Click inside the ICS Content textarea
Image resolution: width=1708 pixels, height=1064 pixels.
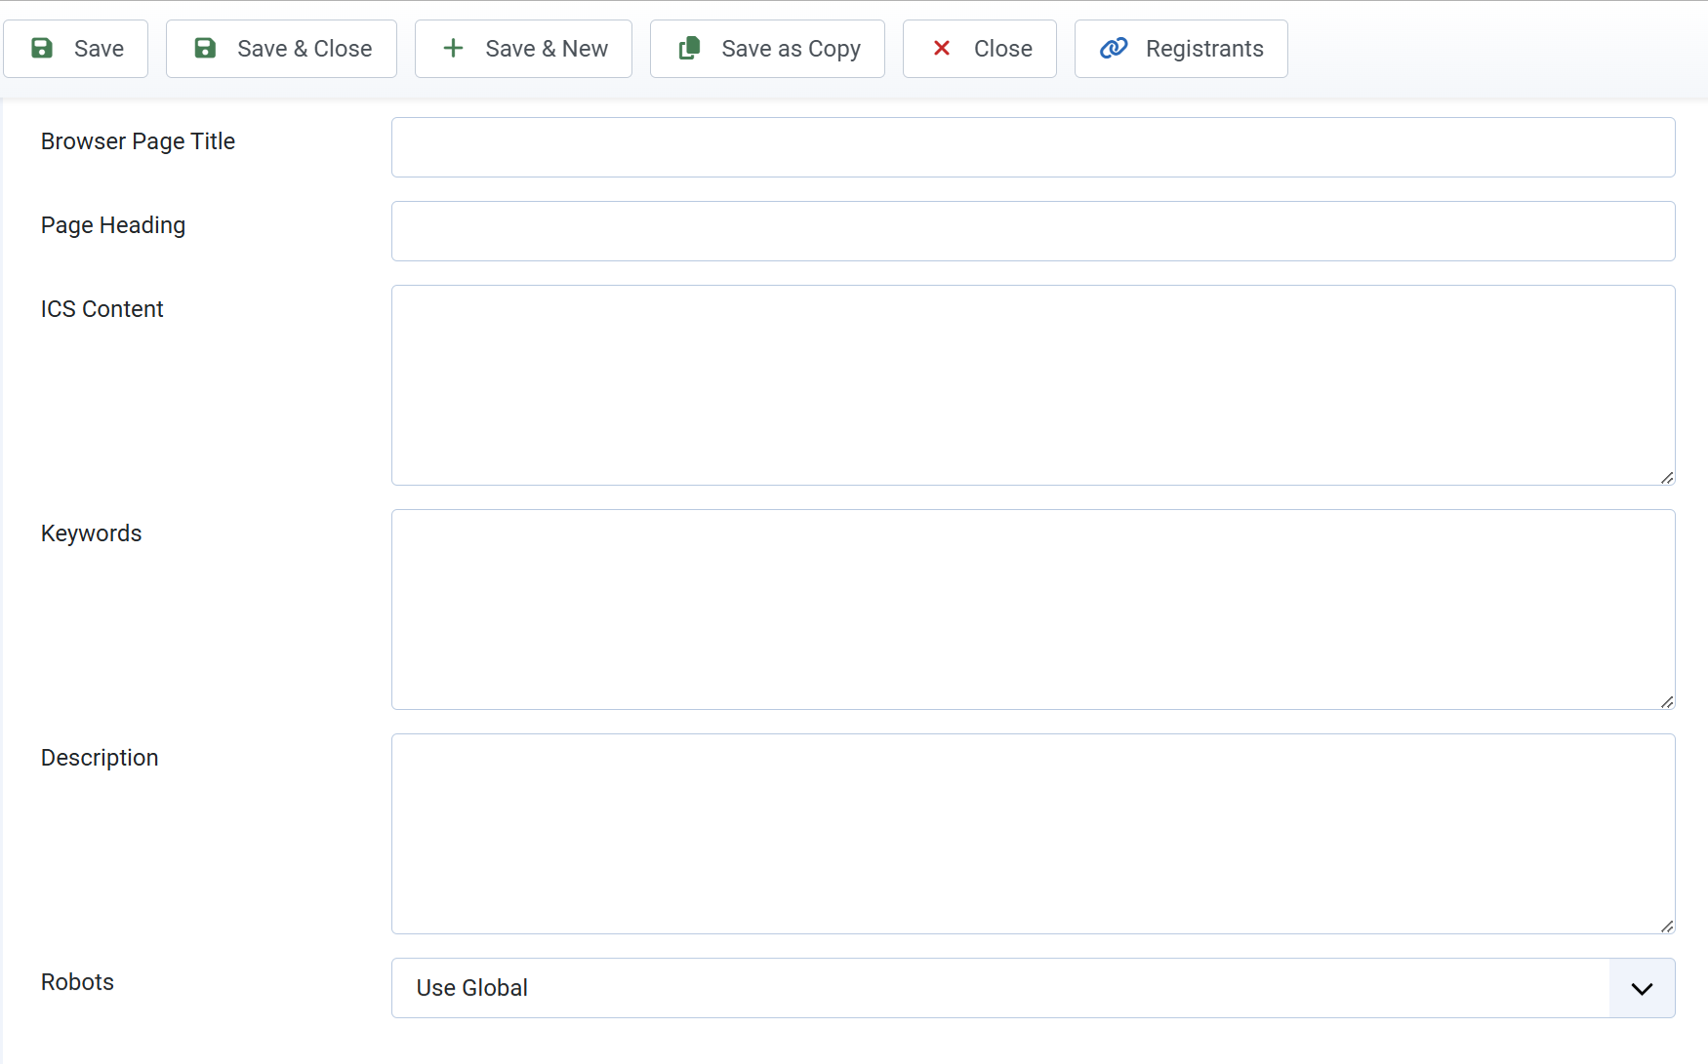point(1034,385)
